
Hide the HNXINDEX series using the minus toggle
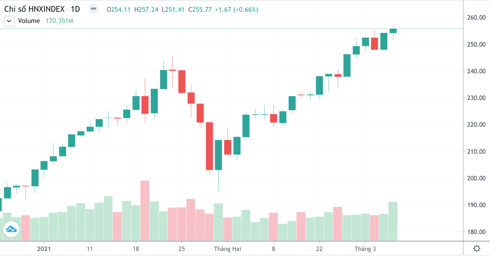click(94, 9)
